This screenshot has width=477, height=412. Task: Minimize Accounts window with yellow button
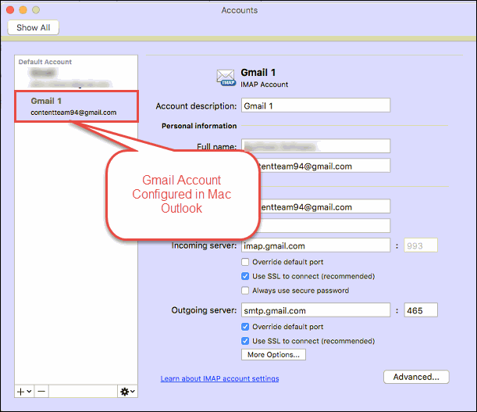[23, 9]
